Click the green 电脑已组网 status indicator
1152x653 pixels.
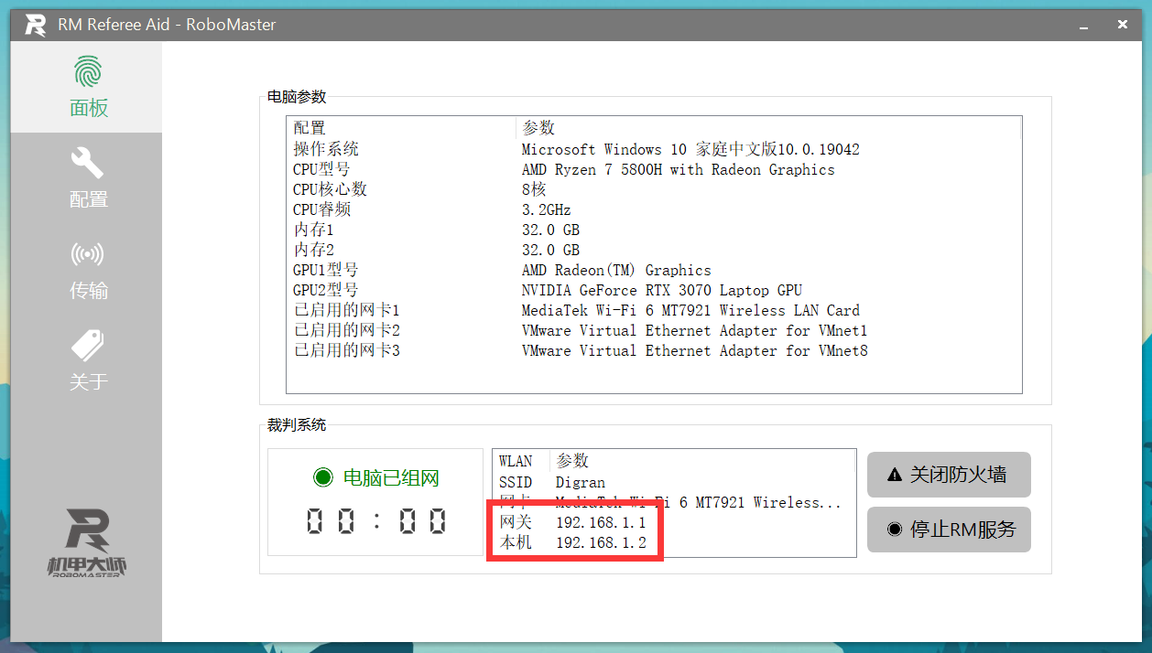(x=322, y=476)
